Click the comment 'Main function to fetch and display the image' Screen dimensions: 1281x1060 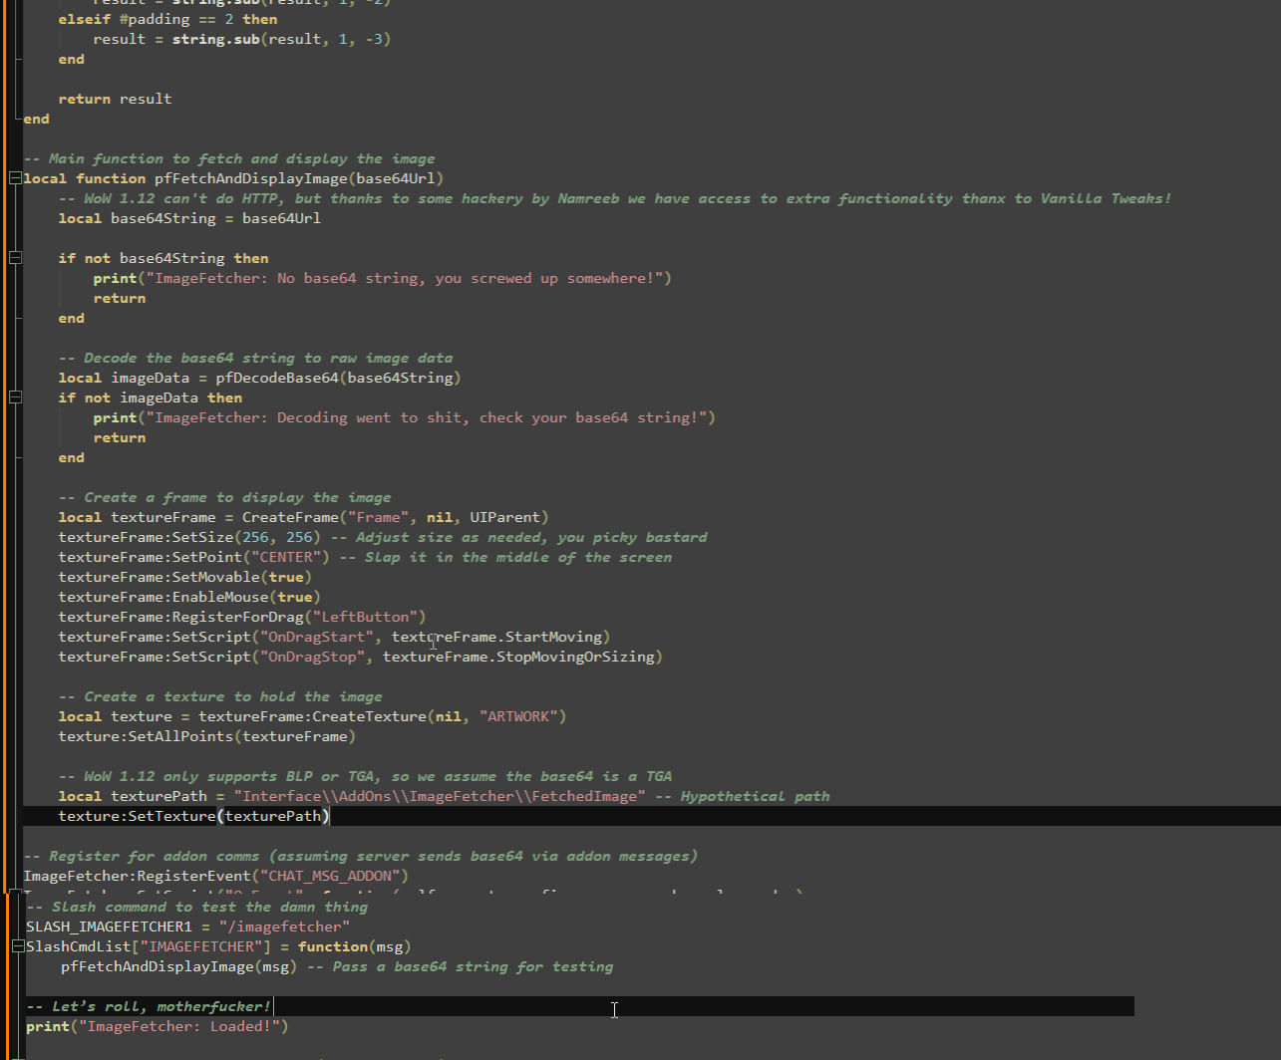(229, 158)
